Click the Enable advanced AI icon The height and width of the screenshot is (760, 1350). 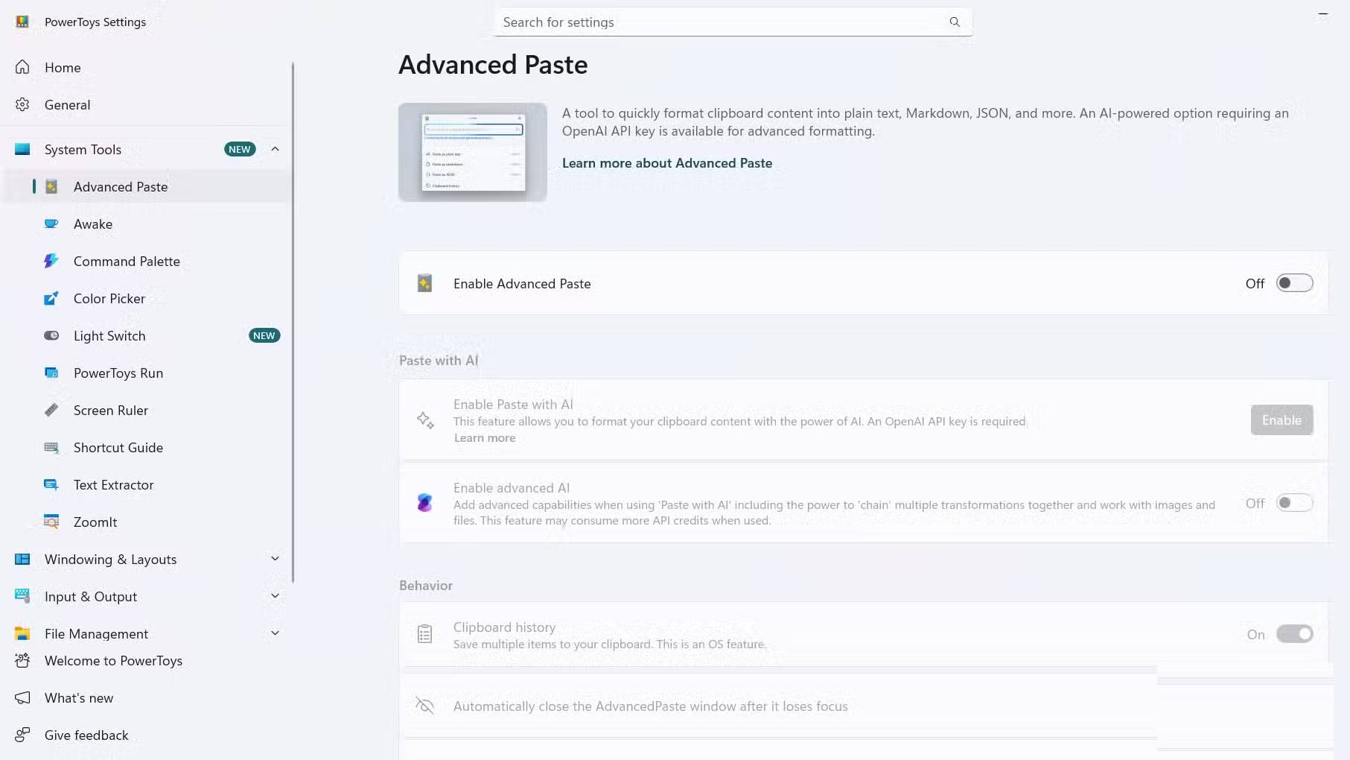(424, 503)
